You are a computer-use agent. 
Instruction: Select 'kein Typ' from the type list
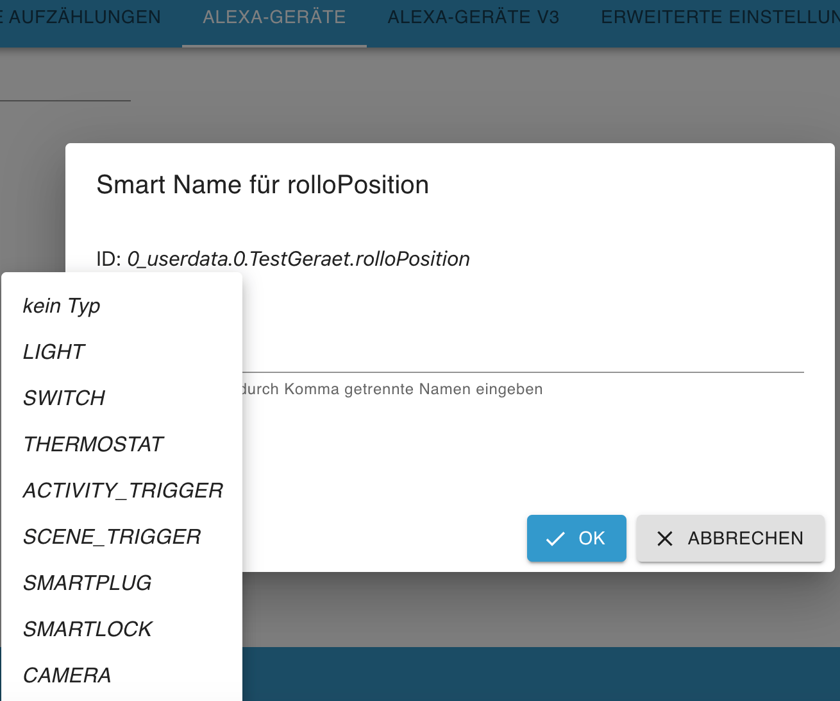coord(62,306)
